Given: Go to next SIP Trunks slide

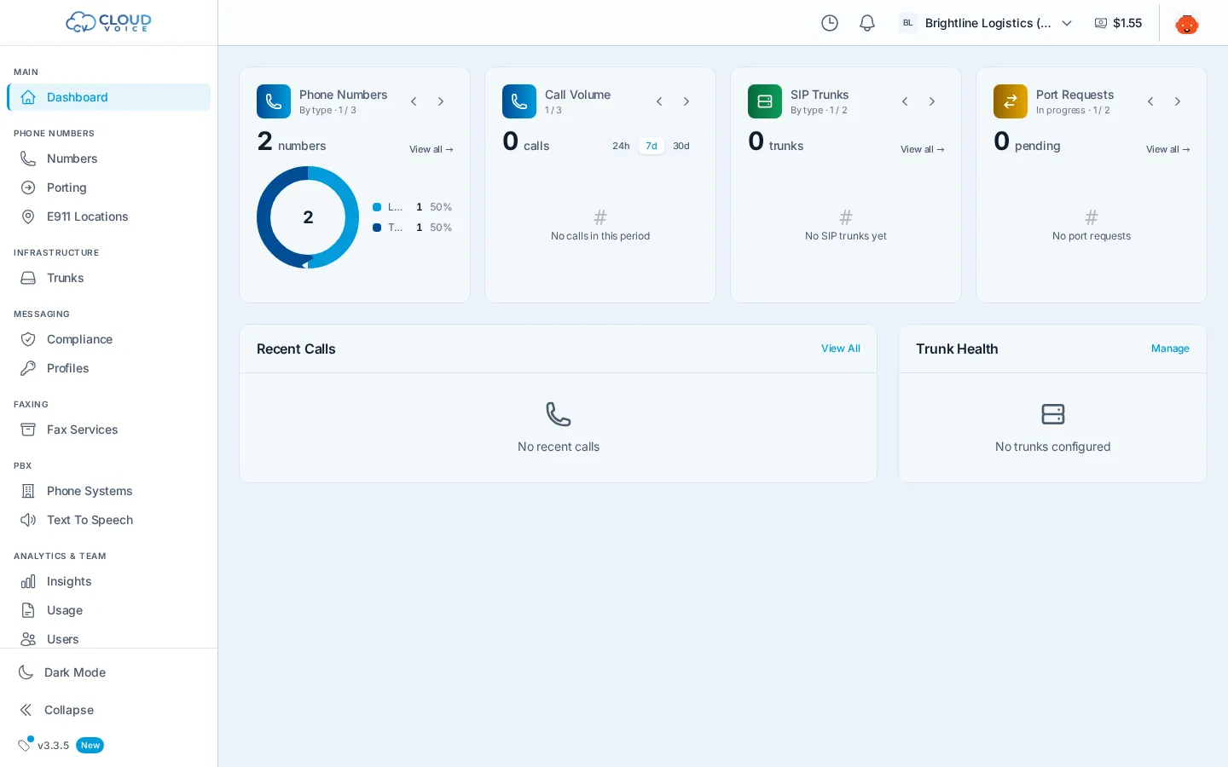Looking at the screenshot, I should click(x=932, y=101).
